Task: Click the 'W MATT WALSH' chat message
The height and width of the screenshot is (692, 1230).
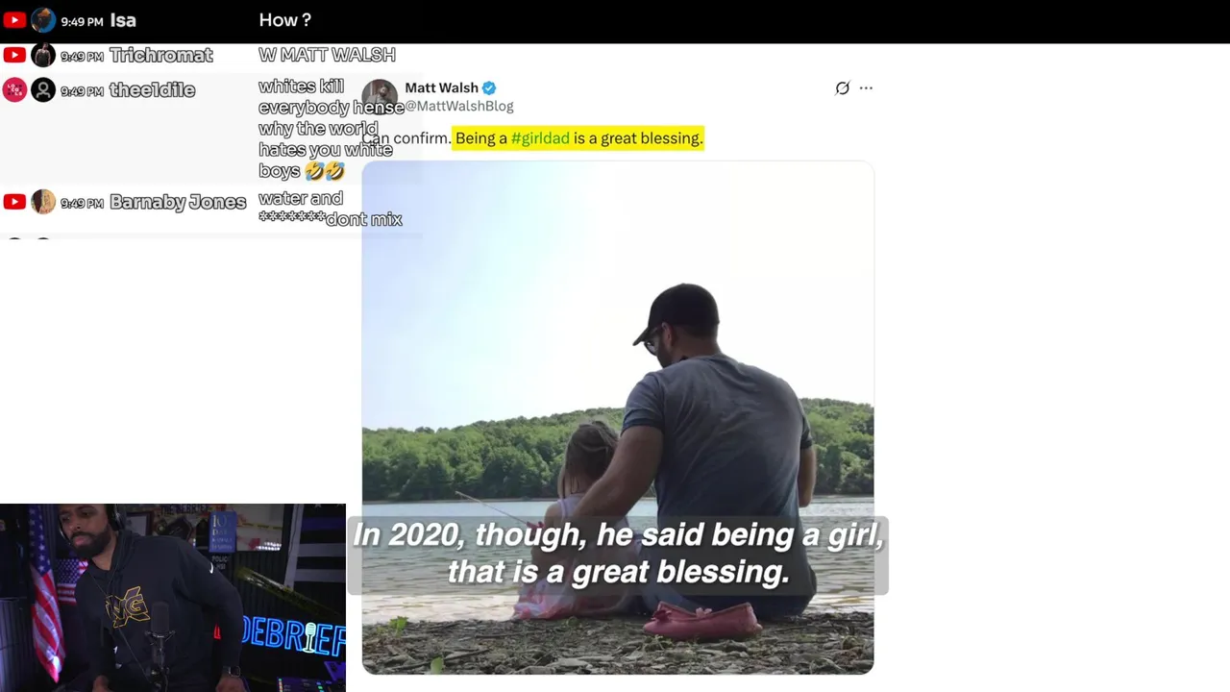Action: pos(327,55)
